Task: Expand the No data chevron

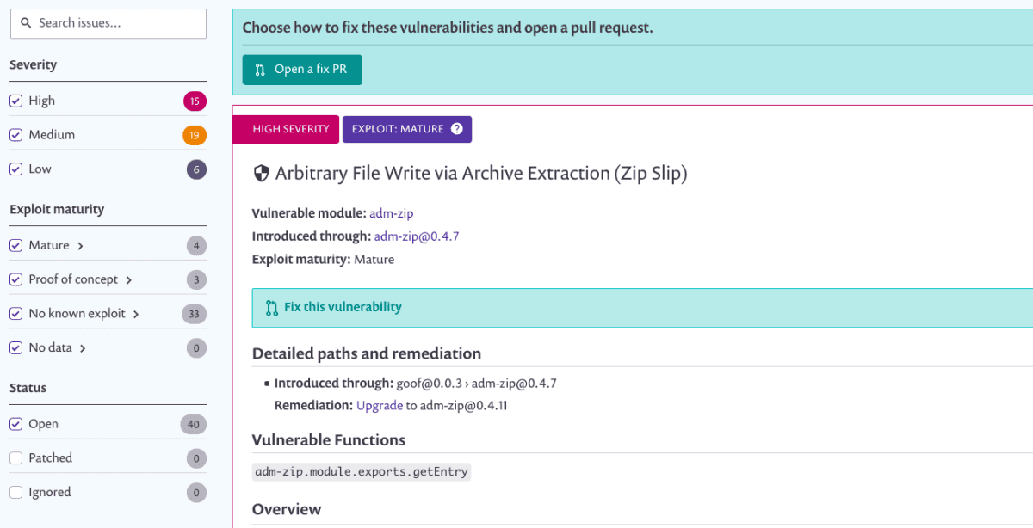Action: tap(83, 349)
